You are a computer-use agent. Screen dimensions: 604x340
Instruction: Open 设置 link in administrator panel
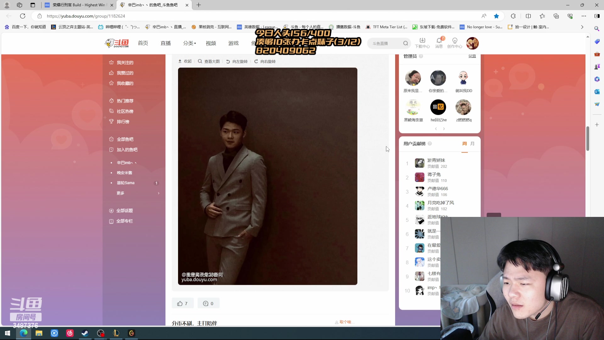[472, 56]
